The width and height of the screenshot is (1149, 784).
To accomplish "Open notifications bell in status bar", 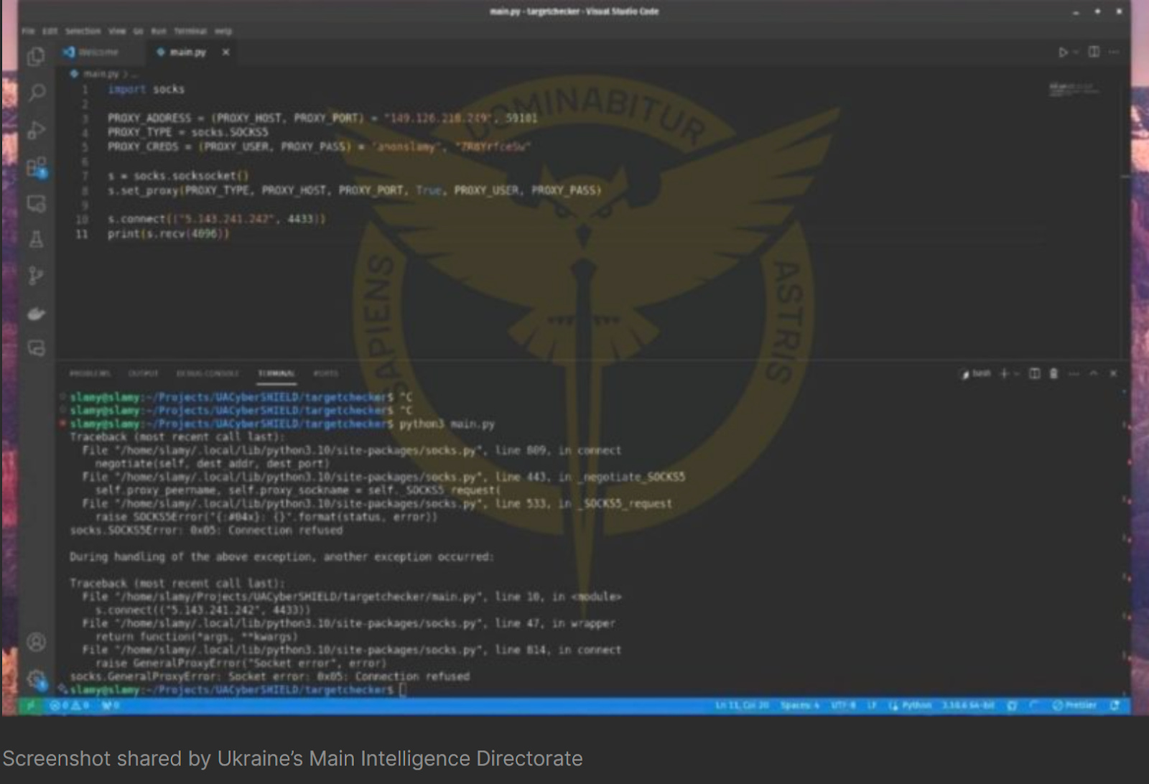I will (1115, 706).
